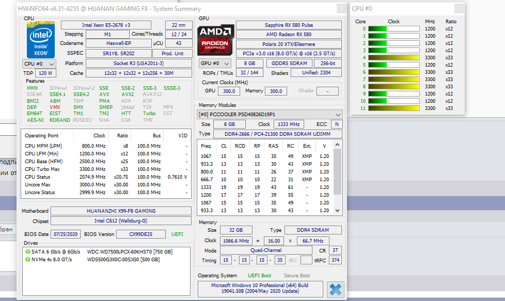
Task: Click the BIOS Version CX99DE25 field
Action: 141,234
